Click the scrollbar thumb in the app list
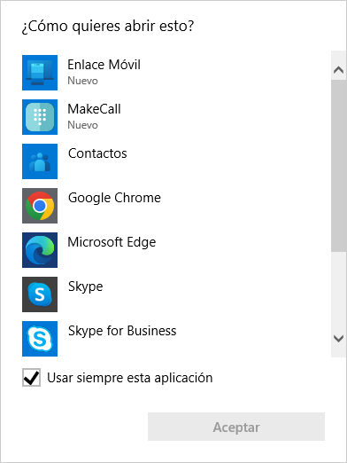This screenshot has width=347, height=463. pos(338,166)
